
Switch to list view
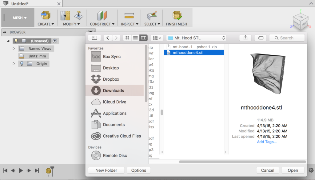pos(135,38)
